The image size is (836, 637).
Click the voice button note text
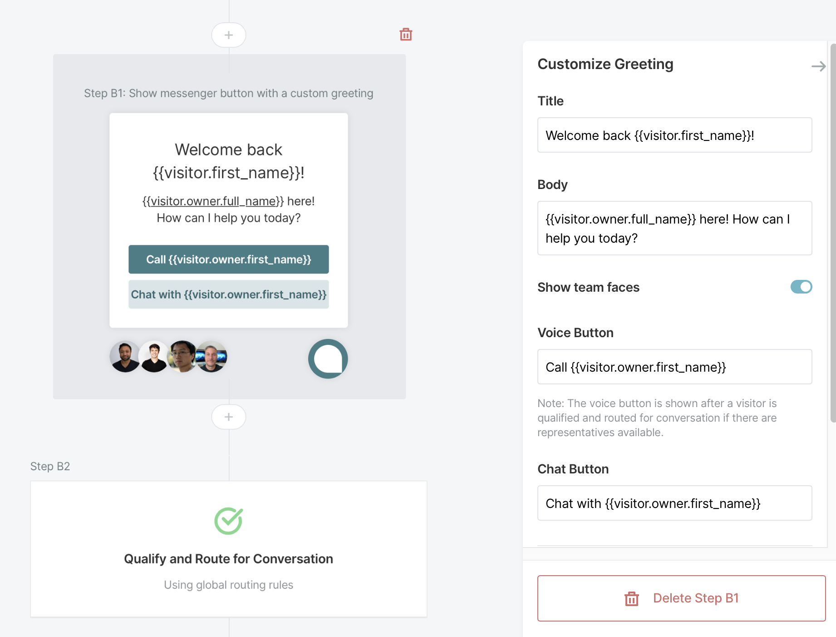pos(657,418)
